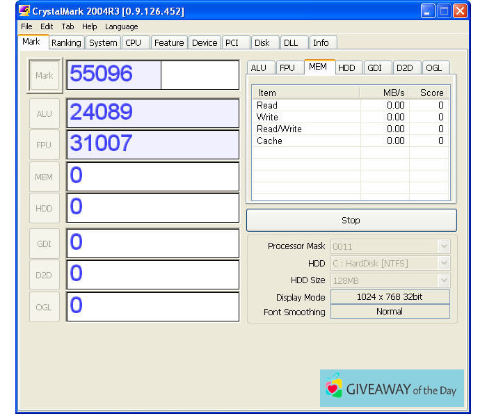This screenshot has width=487, height=414.
Task: Run the ALU benchmark button
Action: tap(44, 113)
